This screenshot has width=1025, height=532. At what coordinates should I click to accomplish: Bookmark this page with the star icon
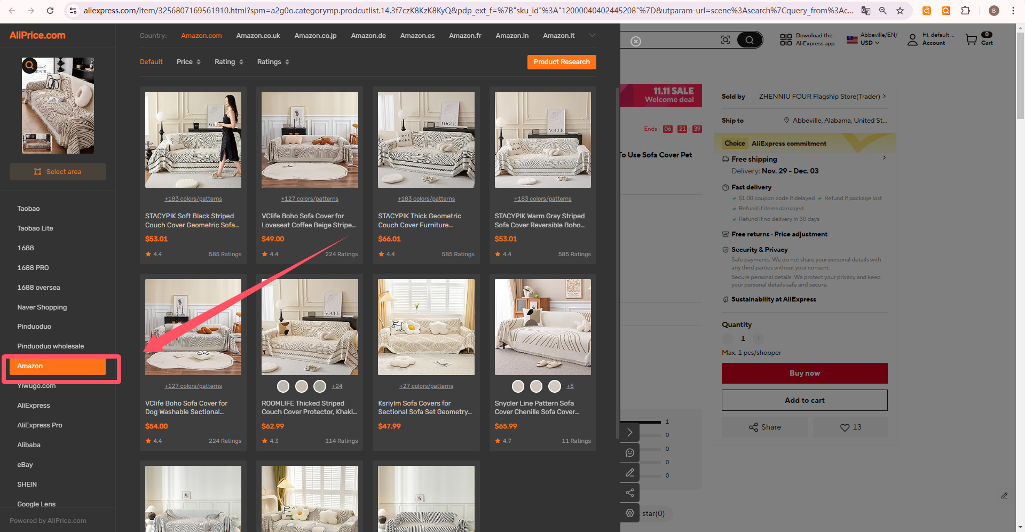[x=900, y=11]
